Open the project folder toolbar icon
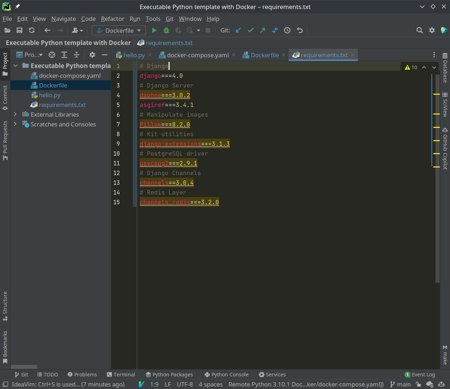 [7, 31]
